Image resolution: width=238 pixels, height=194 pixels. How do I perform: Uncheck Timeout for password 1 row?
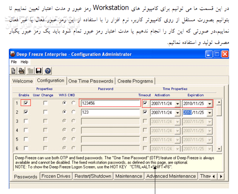point(145,103)
